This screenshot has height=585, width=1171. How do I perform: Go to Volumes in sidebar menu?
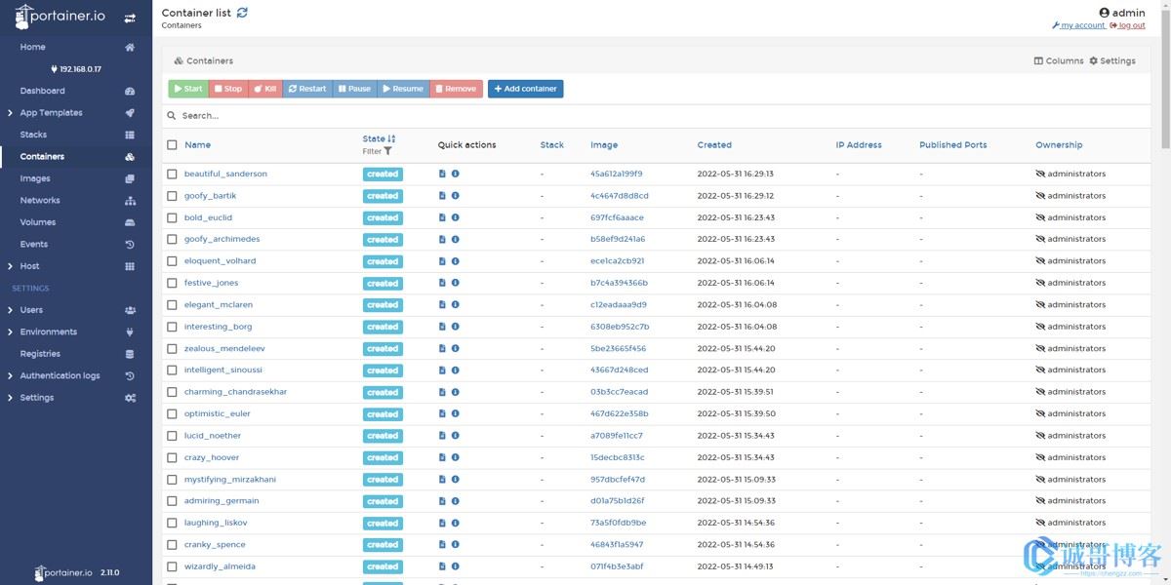pos(37,222)
